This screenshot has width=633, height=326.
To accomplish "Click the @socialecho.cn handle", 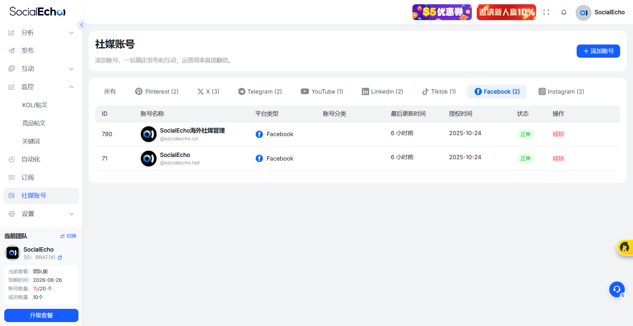I will (x=179, y=139).
